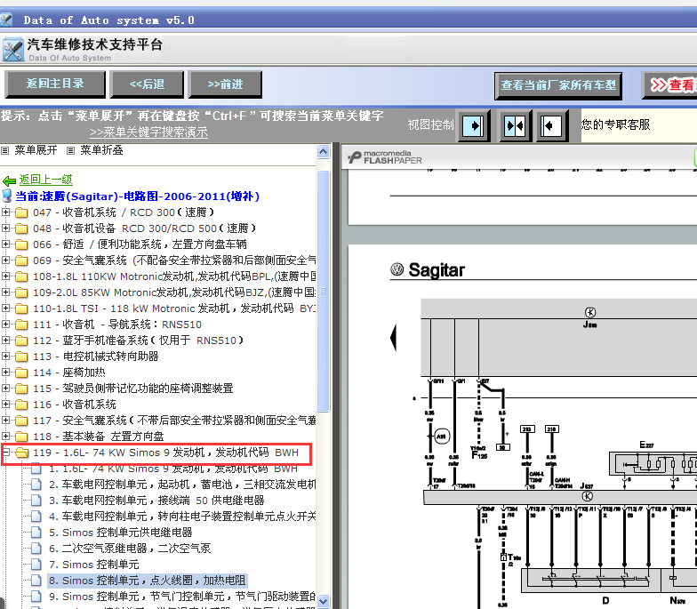
Task: Click the folder icon for 111 - 收音机 导航系统
Action: pos(21,325)
